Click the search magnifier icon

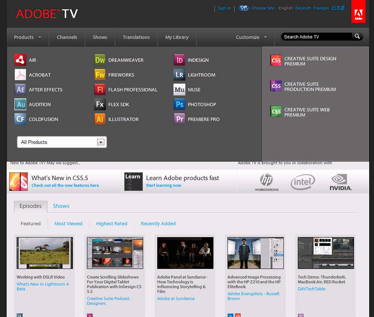(x=357, y=37)
